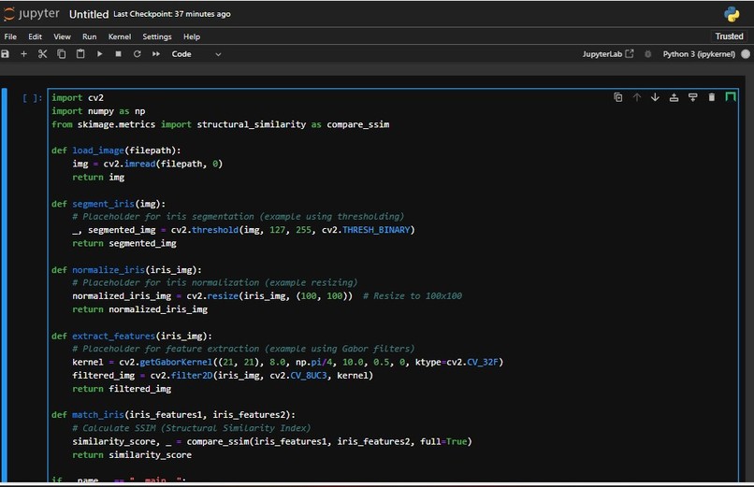Click the getGaborKernel code line
This screenshot has width=754, height=487.
coord(287,362)
